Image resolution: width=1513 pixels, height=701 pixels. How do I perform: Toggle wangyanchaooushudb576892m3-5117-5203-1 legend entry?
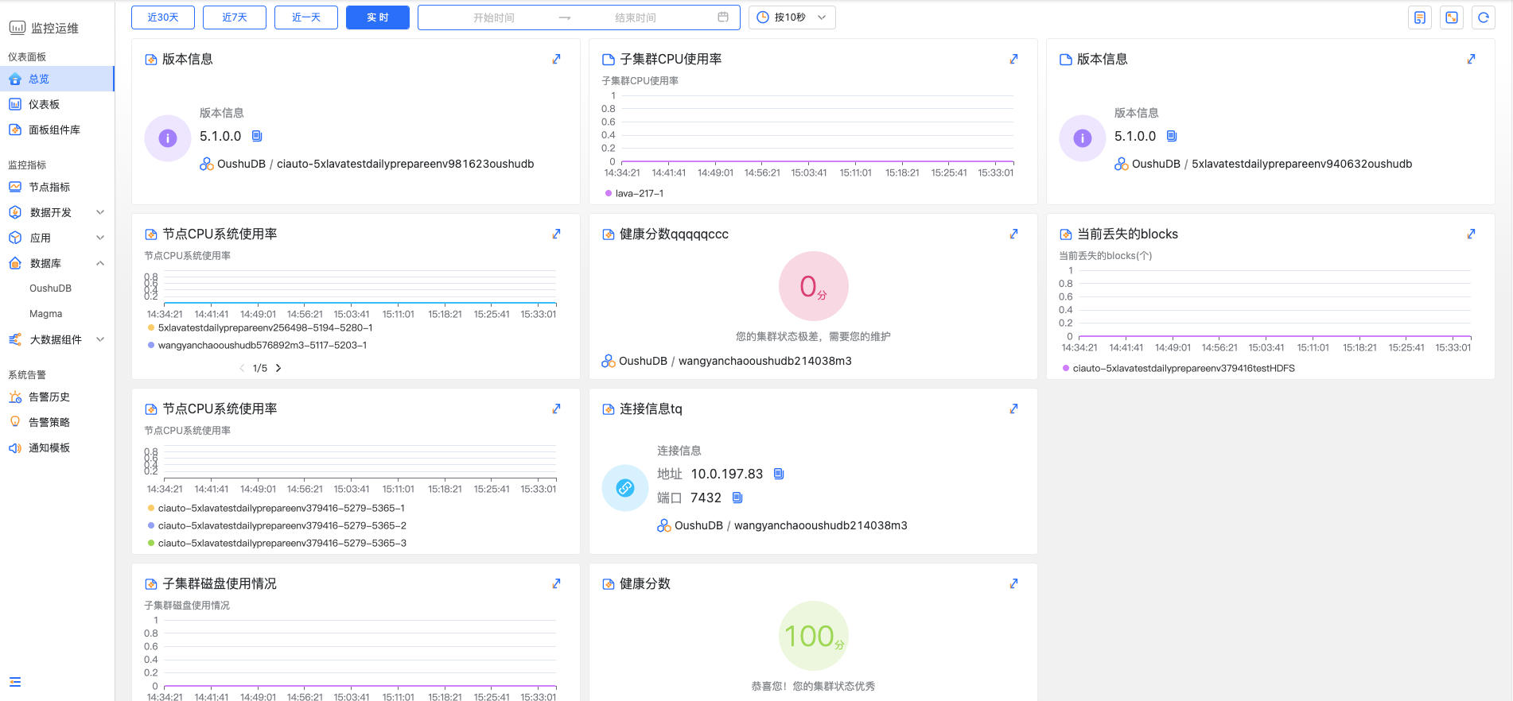[x=262, y=345]
